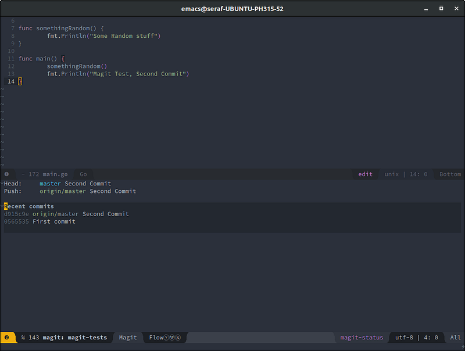Click origin/master in the Push line
The height and width of the screenshot is (351, 465).
[x=63, y=191]
